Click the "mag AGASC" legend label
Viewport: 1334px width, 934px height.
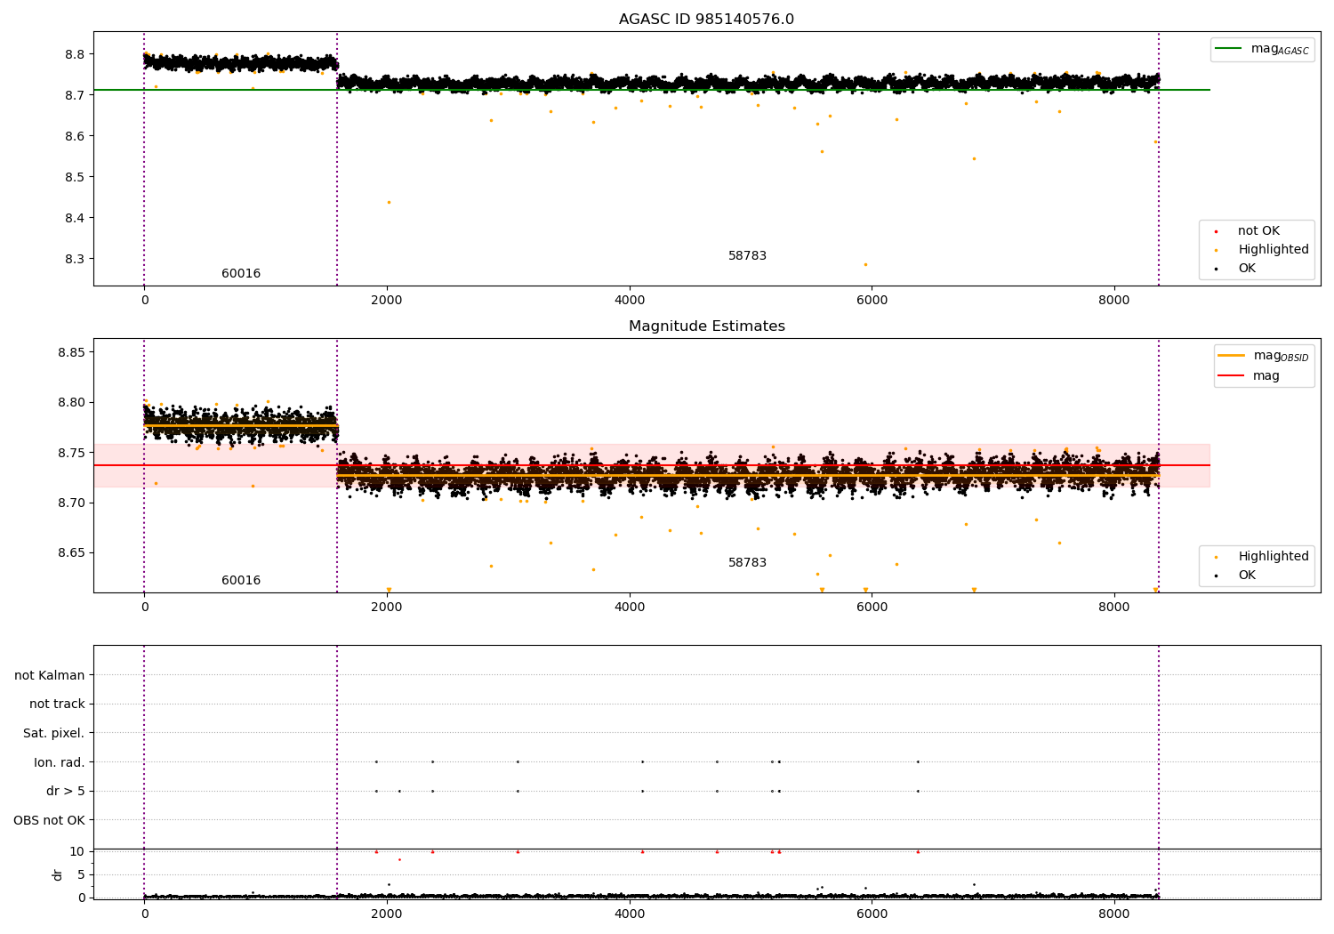click(x=1280, y=49)
